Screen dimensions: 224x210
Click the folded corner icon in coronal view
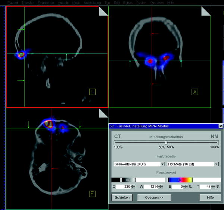(206, 11)
